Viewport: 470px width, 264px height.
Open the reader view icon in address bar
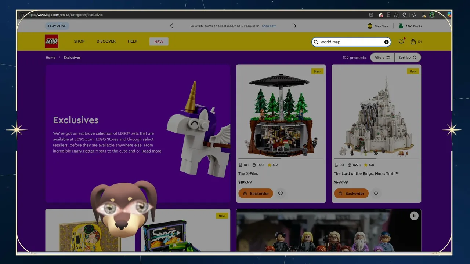tap(388, 15)
